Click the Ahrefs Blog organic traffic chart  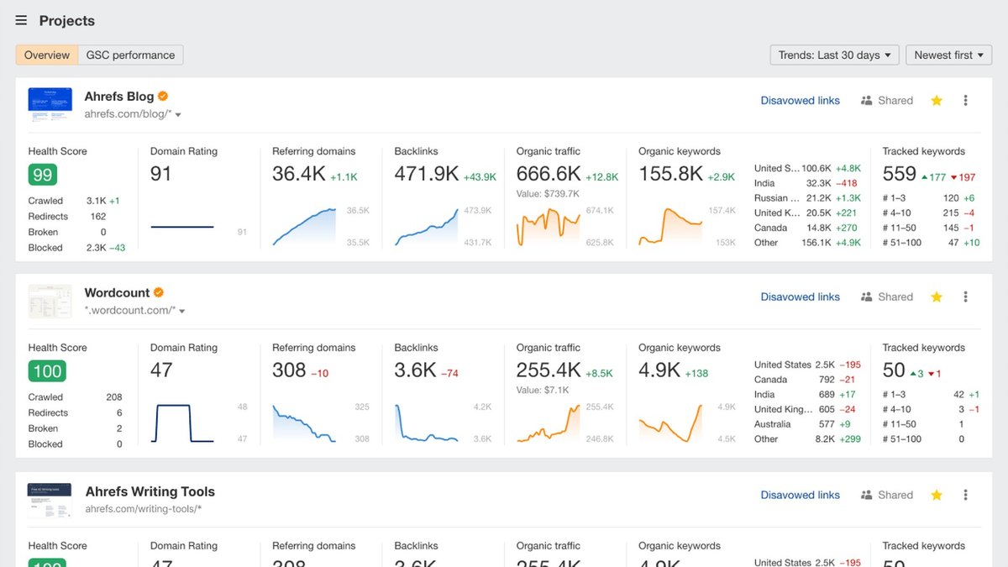549,227
